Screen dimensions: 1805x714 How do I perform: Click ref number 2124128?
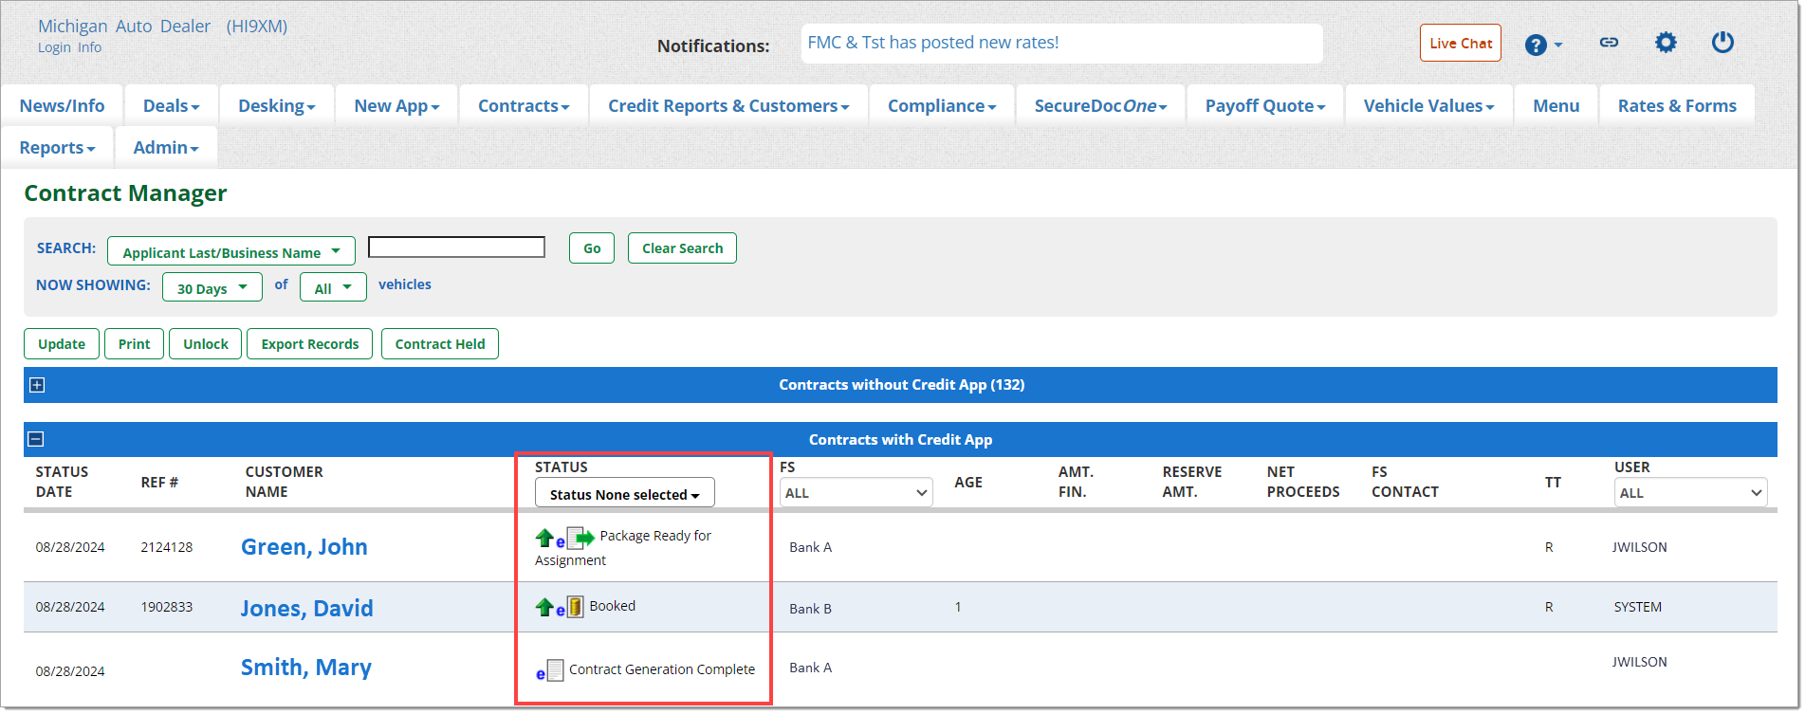(x=167, y=547)
